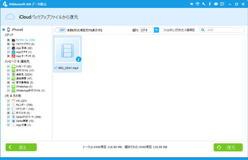The height and width of the screenshot is (160, 248).
Task: Select the App 写真 (62) icon
Action: coord(14,48)
